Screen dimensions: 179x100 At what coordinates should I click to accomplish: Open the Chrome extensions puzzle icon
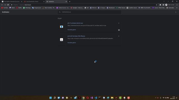pos(160,5)
